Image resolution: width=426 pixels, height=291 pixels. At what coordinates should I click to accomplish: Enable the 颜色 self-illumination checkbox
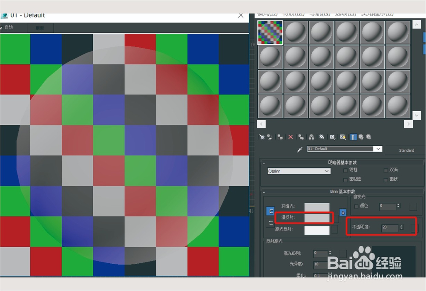356,207
